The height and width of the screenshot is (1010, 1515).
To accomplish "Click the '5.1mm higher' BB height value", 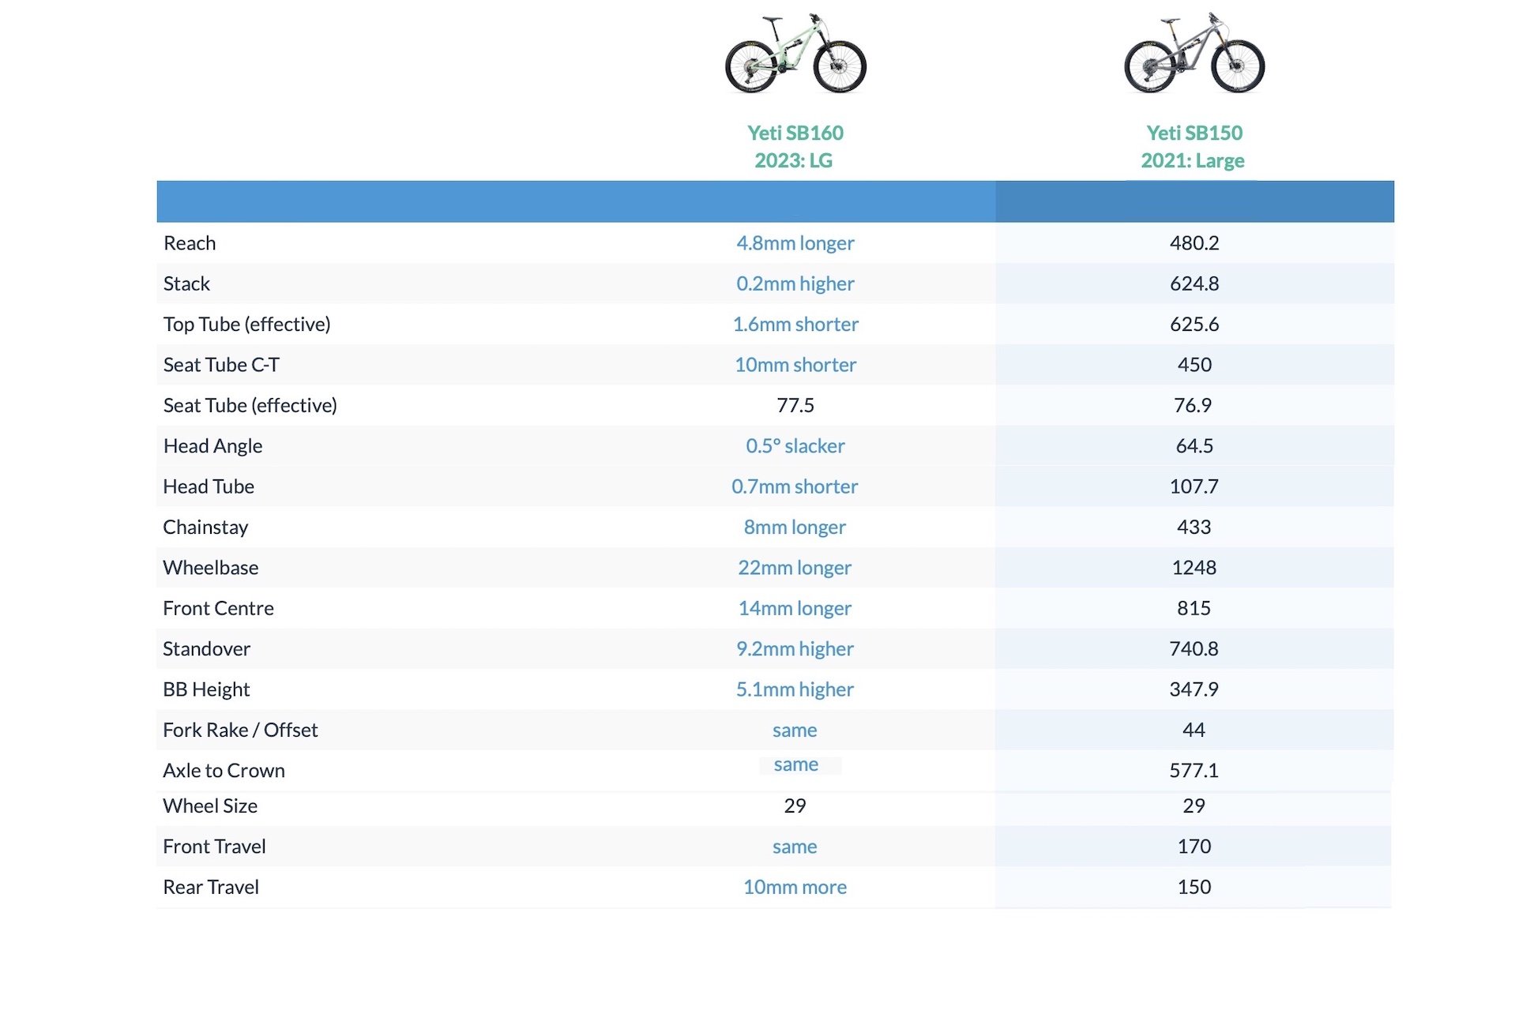I will (x=795, y=689).
